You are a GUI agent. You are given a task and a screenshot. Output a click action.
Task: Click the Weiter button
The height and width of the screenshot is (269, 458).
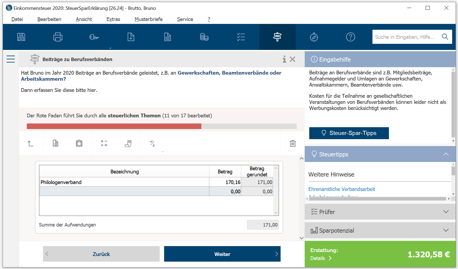pos(222,254)
